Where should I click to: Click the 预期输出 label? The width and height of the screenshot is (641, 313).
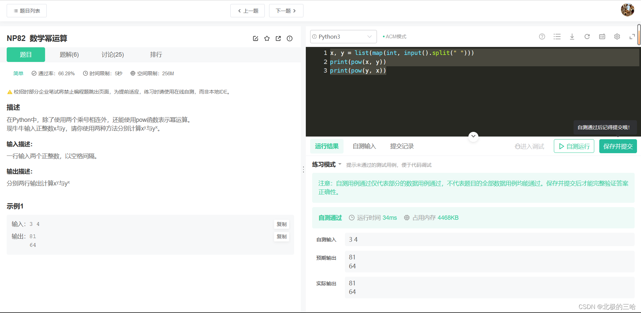coord(326,258)
